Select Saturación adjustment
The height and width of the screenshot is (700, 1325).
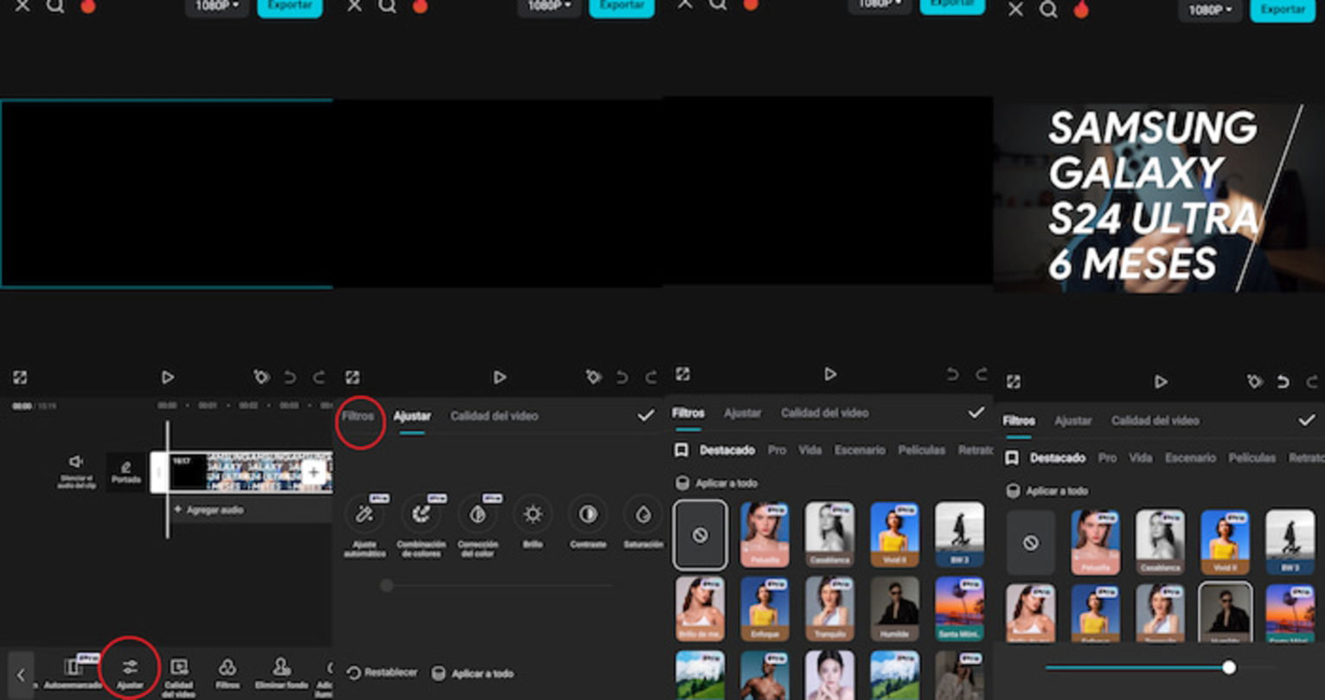(x=643, y=522)
